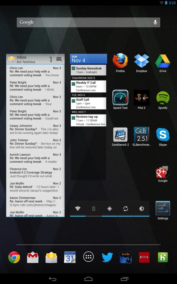Image resolution: width=177 pixels, height=284 pixels.
Task: Toggle GPS location in power widget
Action: [110, 209]
